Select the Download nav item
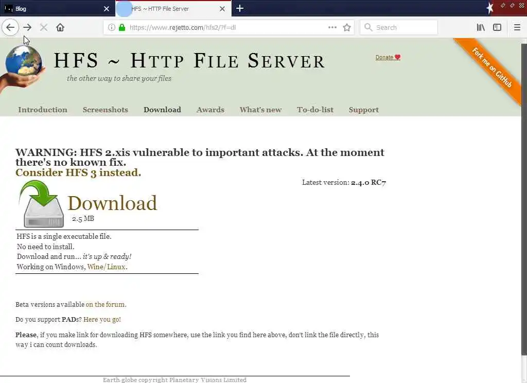 pyautogui.click(x=162, y=110)
